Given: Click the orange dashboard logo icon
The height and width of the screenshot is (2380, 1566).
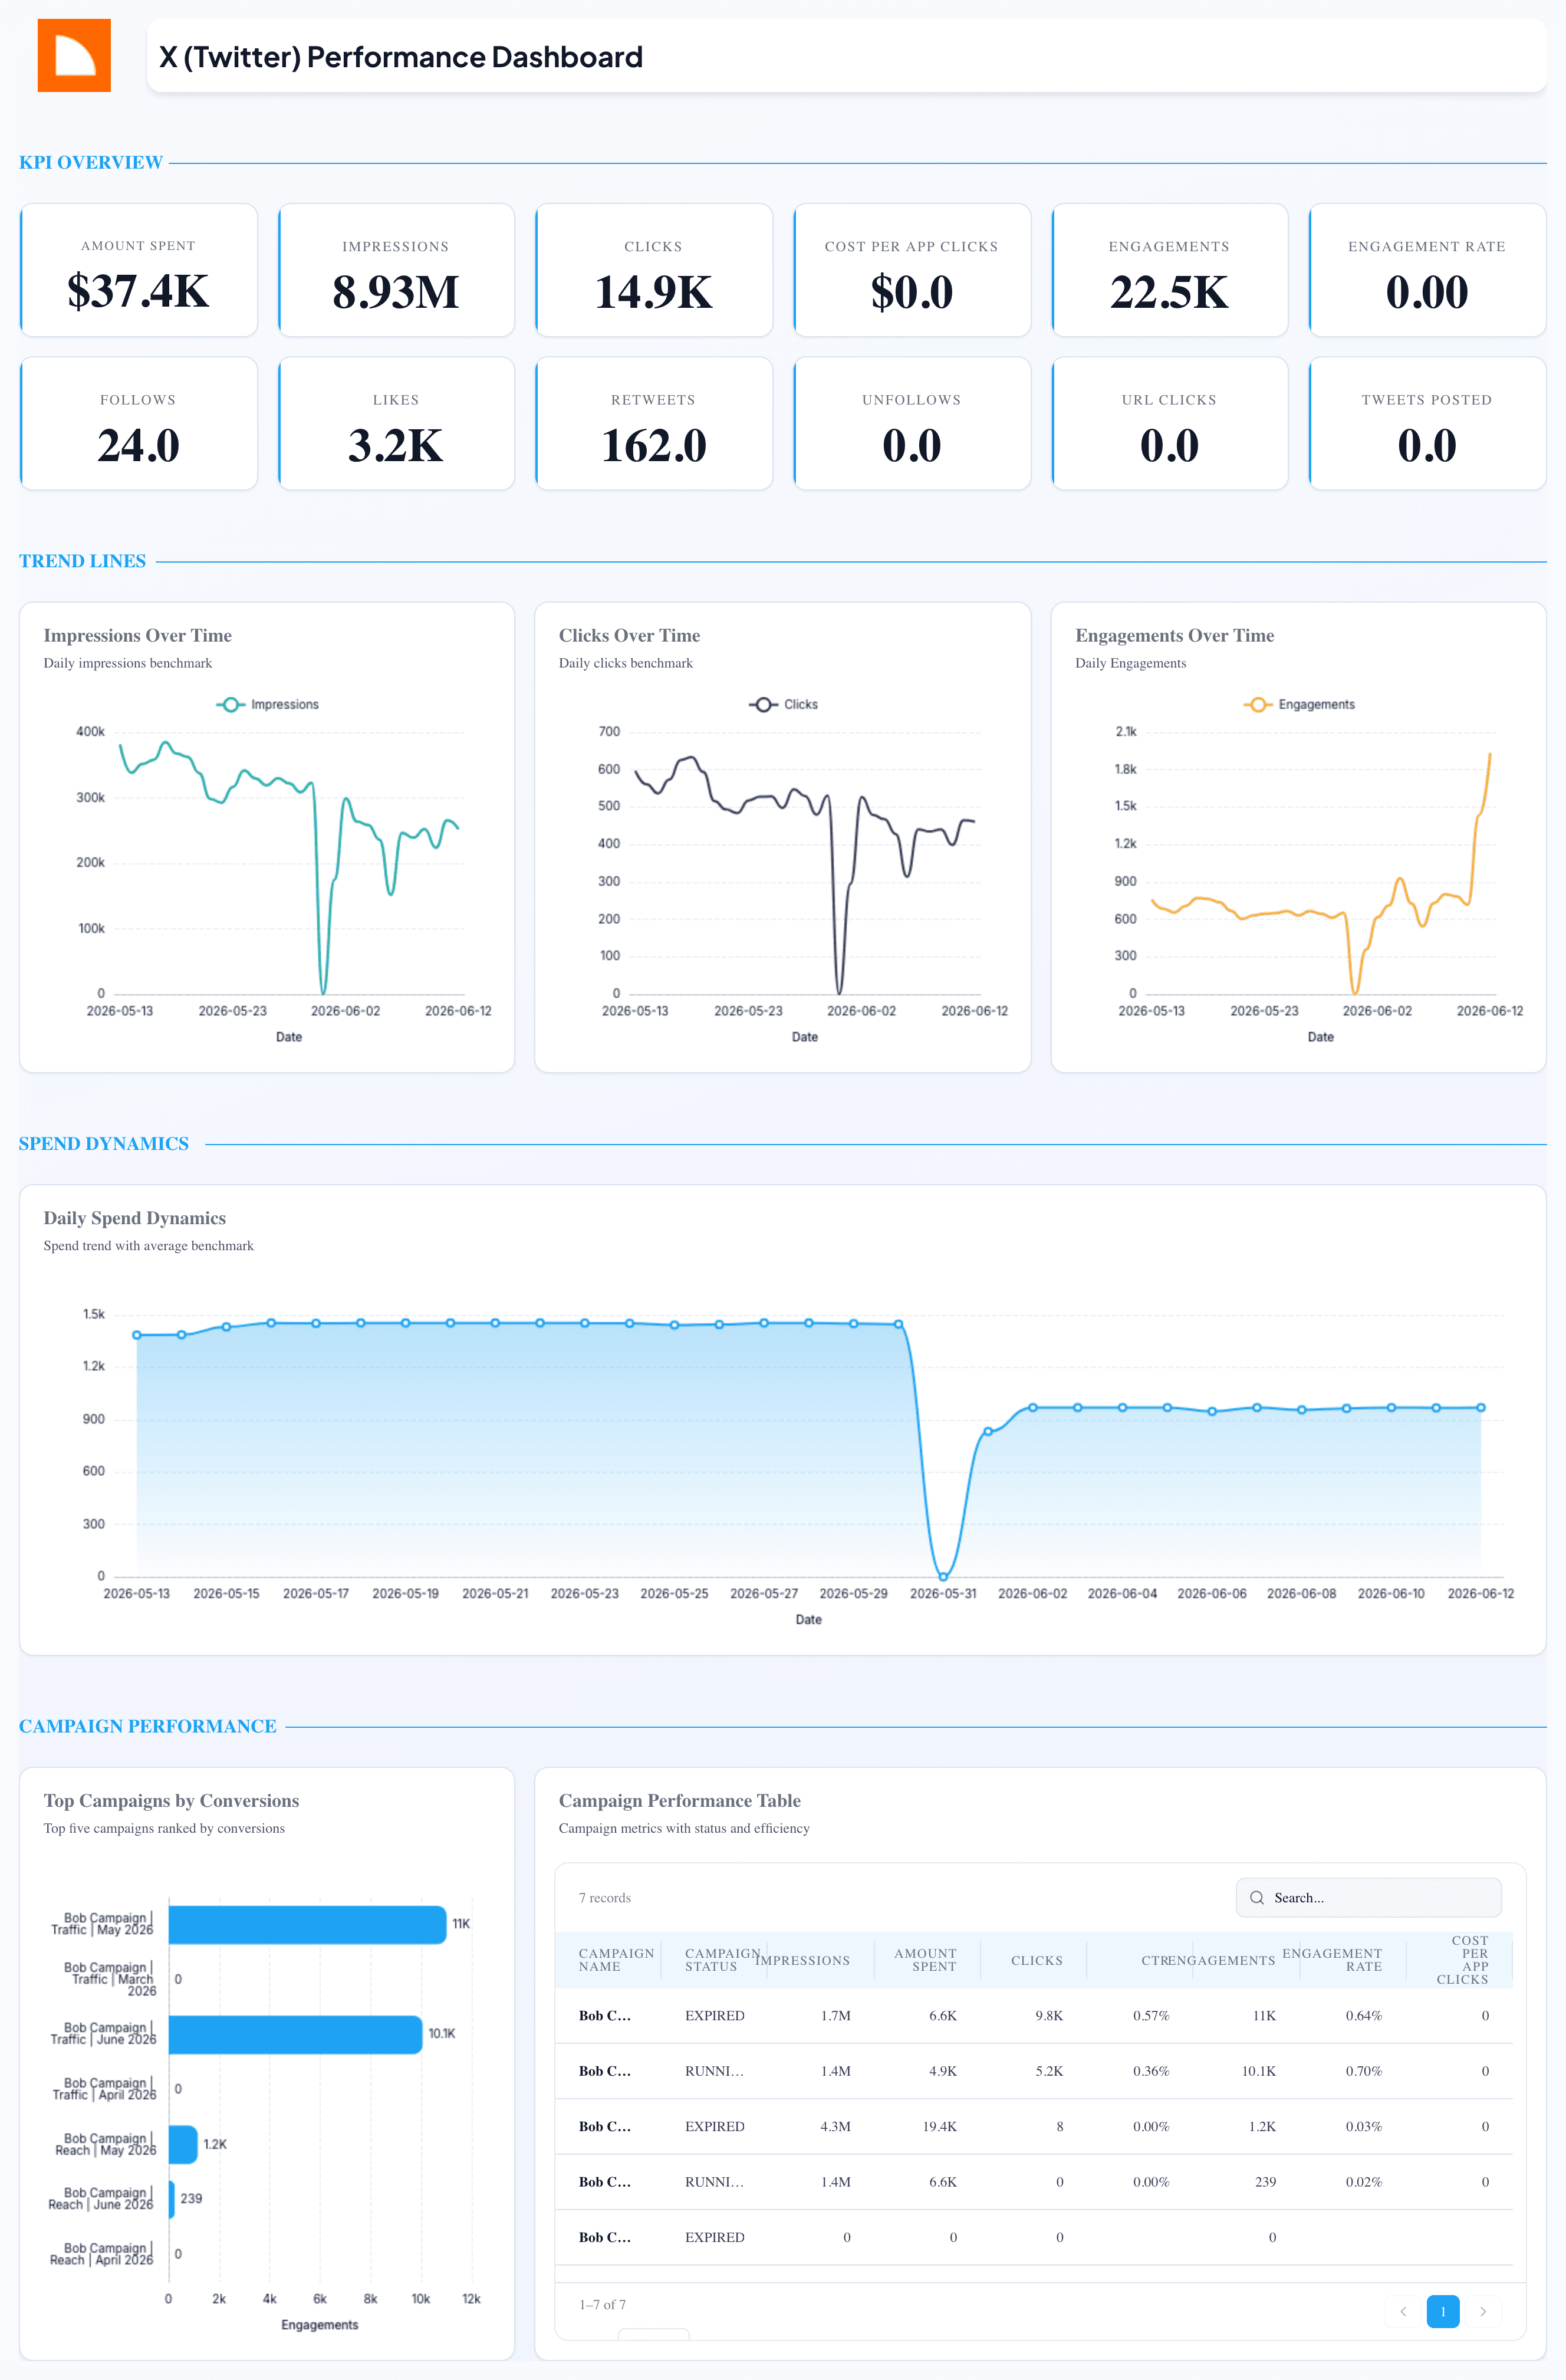Looking at the screenshot, I should (74, 55).
